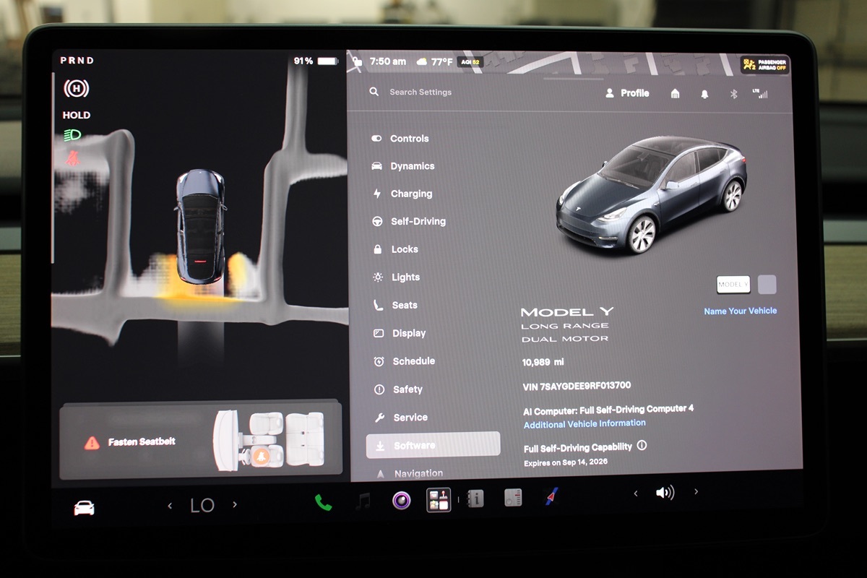Screen dimensions: 867x578
Task: Open the car controls icon in the dock
Action: [84, 507]
